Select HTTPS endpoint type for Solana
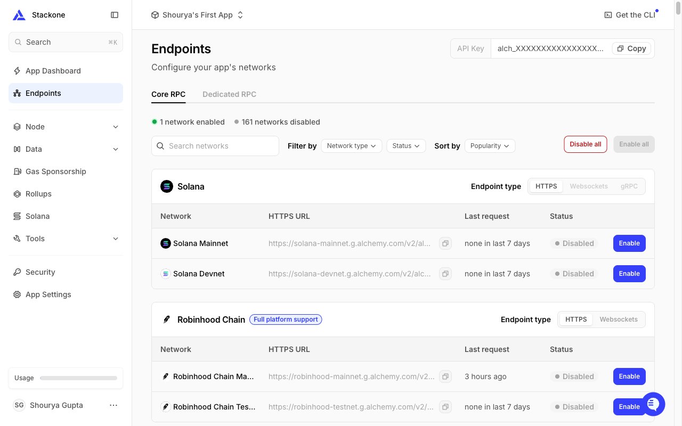 546,186
